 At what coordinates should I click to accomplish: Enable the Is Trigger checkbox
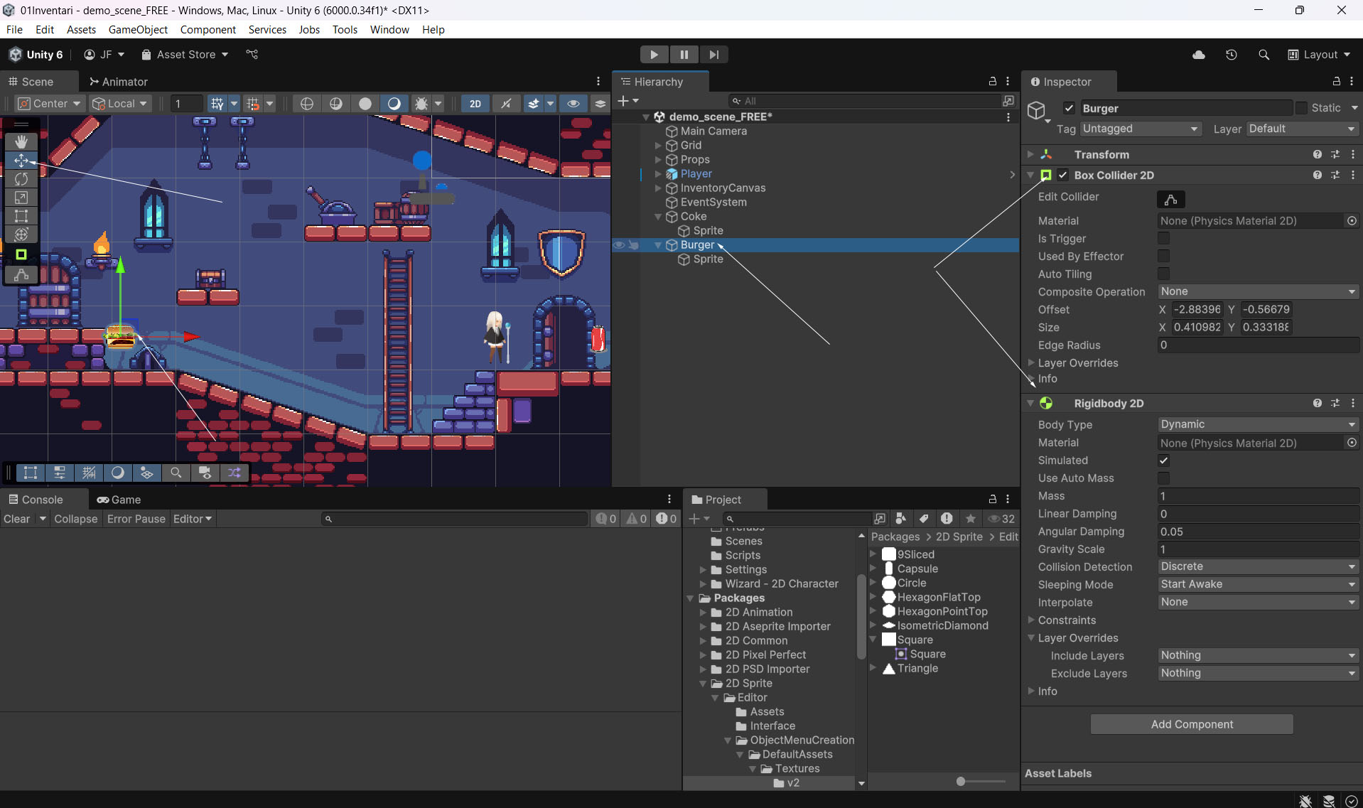click(x=1163, y=239)
